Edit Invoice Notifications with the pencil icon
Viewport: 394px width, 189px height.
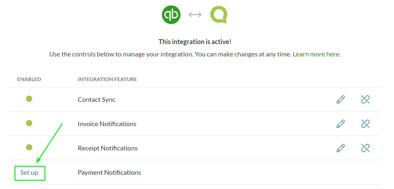341,124
